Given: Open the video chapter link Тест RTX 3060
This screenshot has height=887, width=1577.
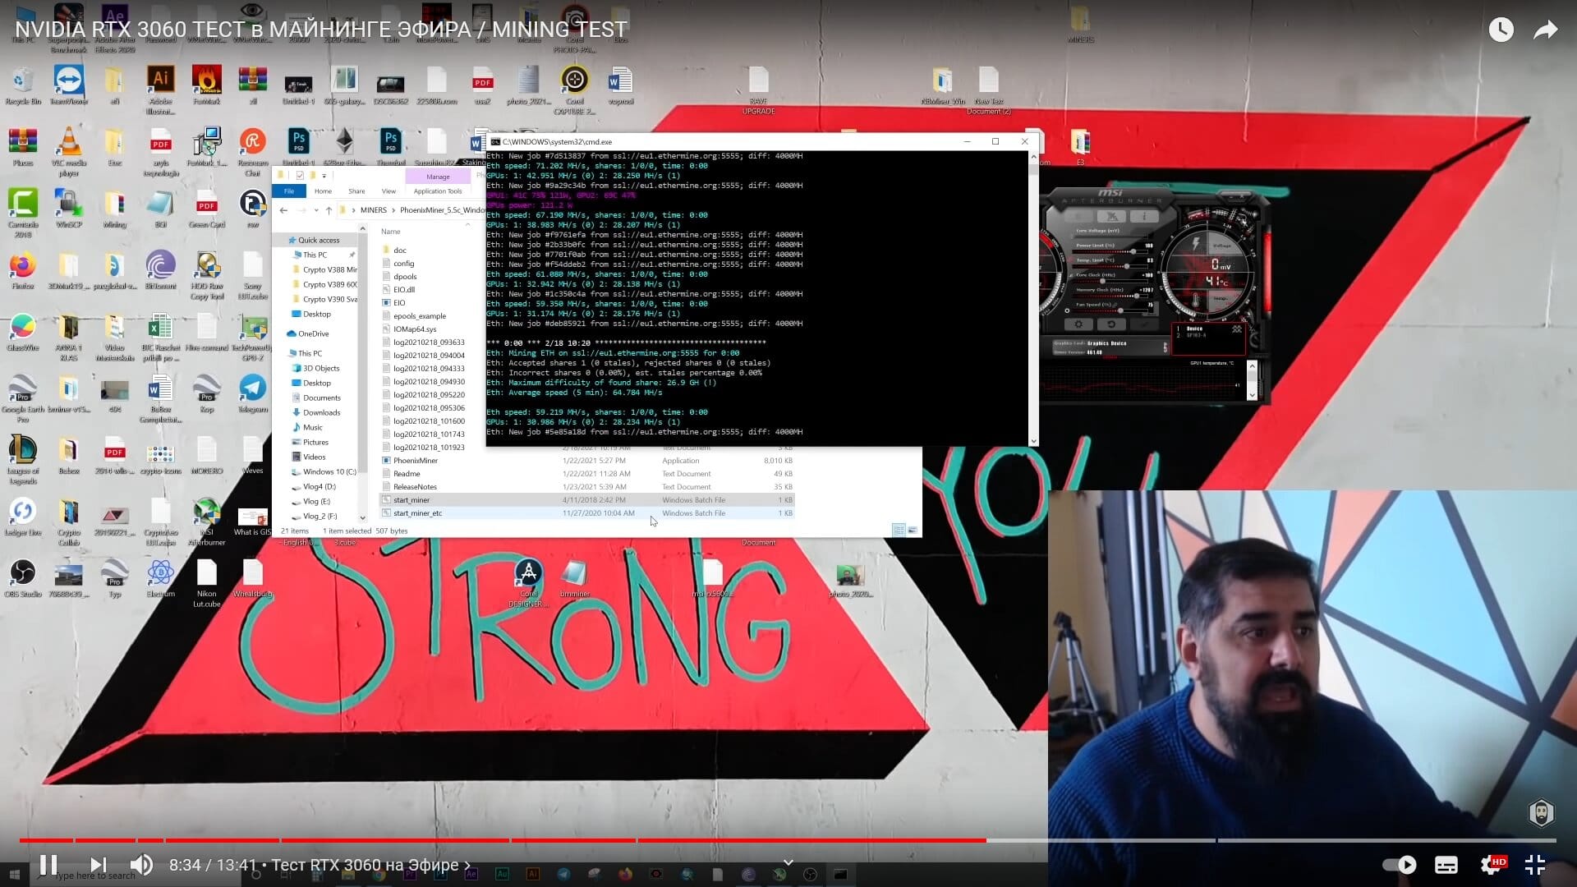Looking at the screenshot, I should (370, 865).
